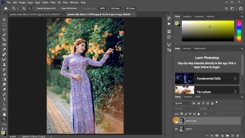This screenshot has width=245, height=138.
Task: Open the Actions play-button panel icon
Action: click(169, 24)
